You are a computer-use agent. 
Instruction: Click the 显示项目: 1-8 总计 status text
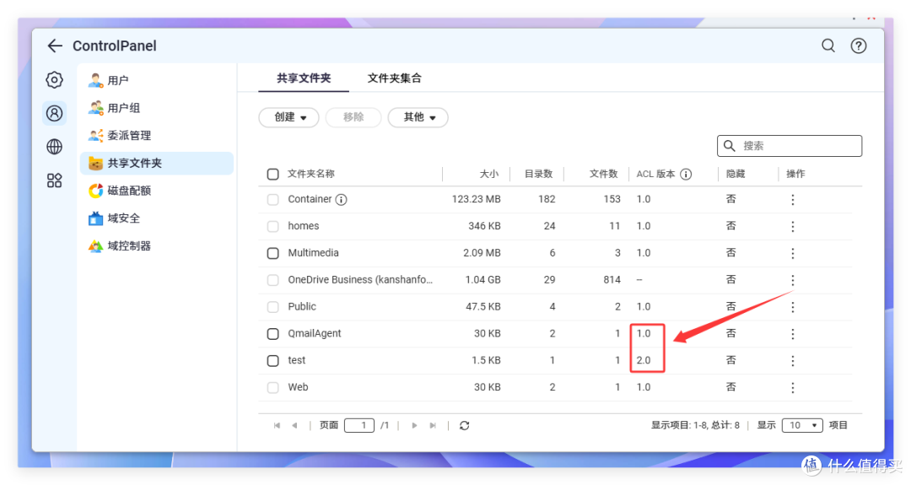click(x=695, y=426)
